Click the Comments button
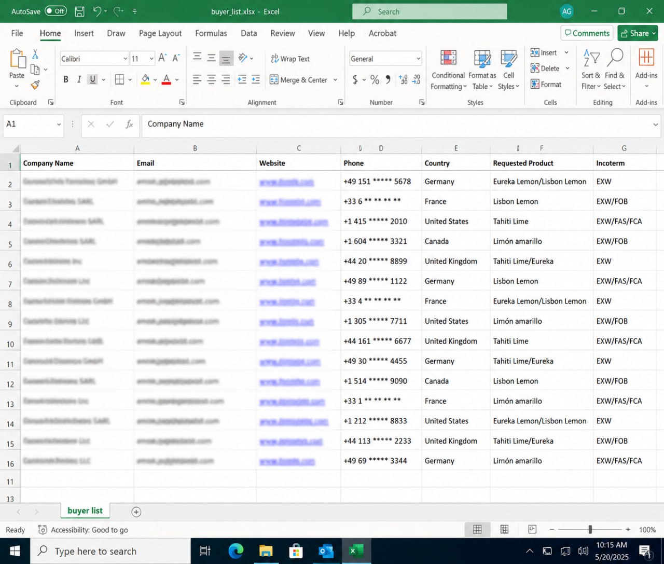664x564 pixels. [587, 33]
